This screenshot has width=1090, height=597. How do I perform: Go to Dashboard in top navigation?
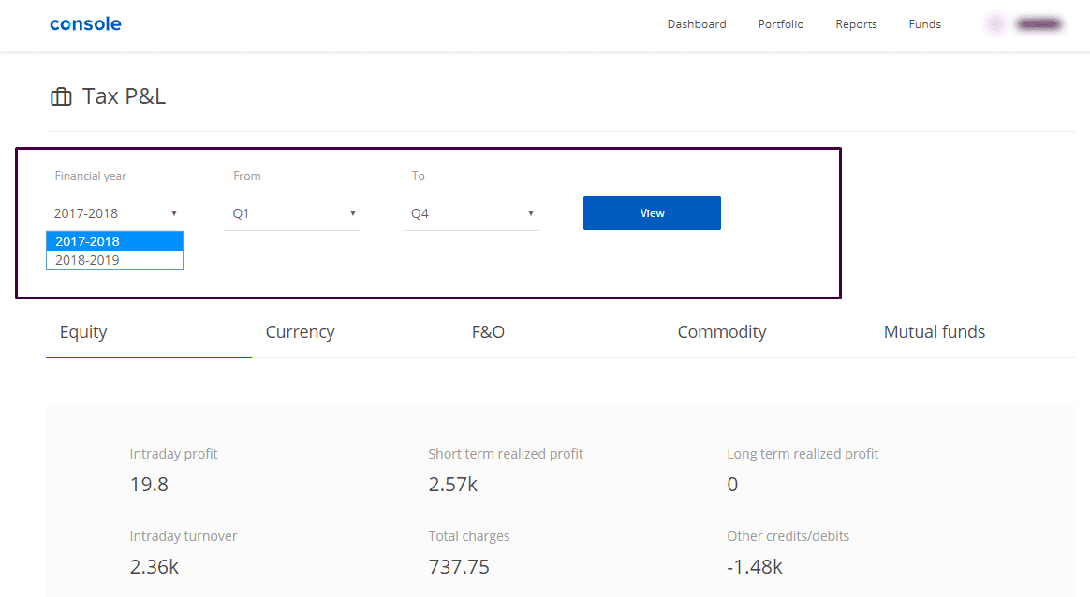(x=697, y=24)
